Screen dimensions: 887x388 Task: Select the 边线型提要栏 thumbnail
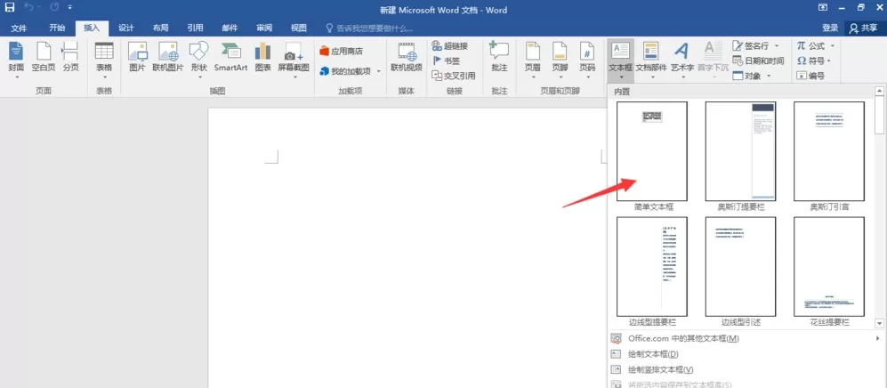(652, 266)
